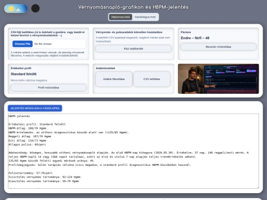Click the 'Adatműveletek' heading
This screenshot has height=200, width=267.
pos(105,68)
